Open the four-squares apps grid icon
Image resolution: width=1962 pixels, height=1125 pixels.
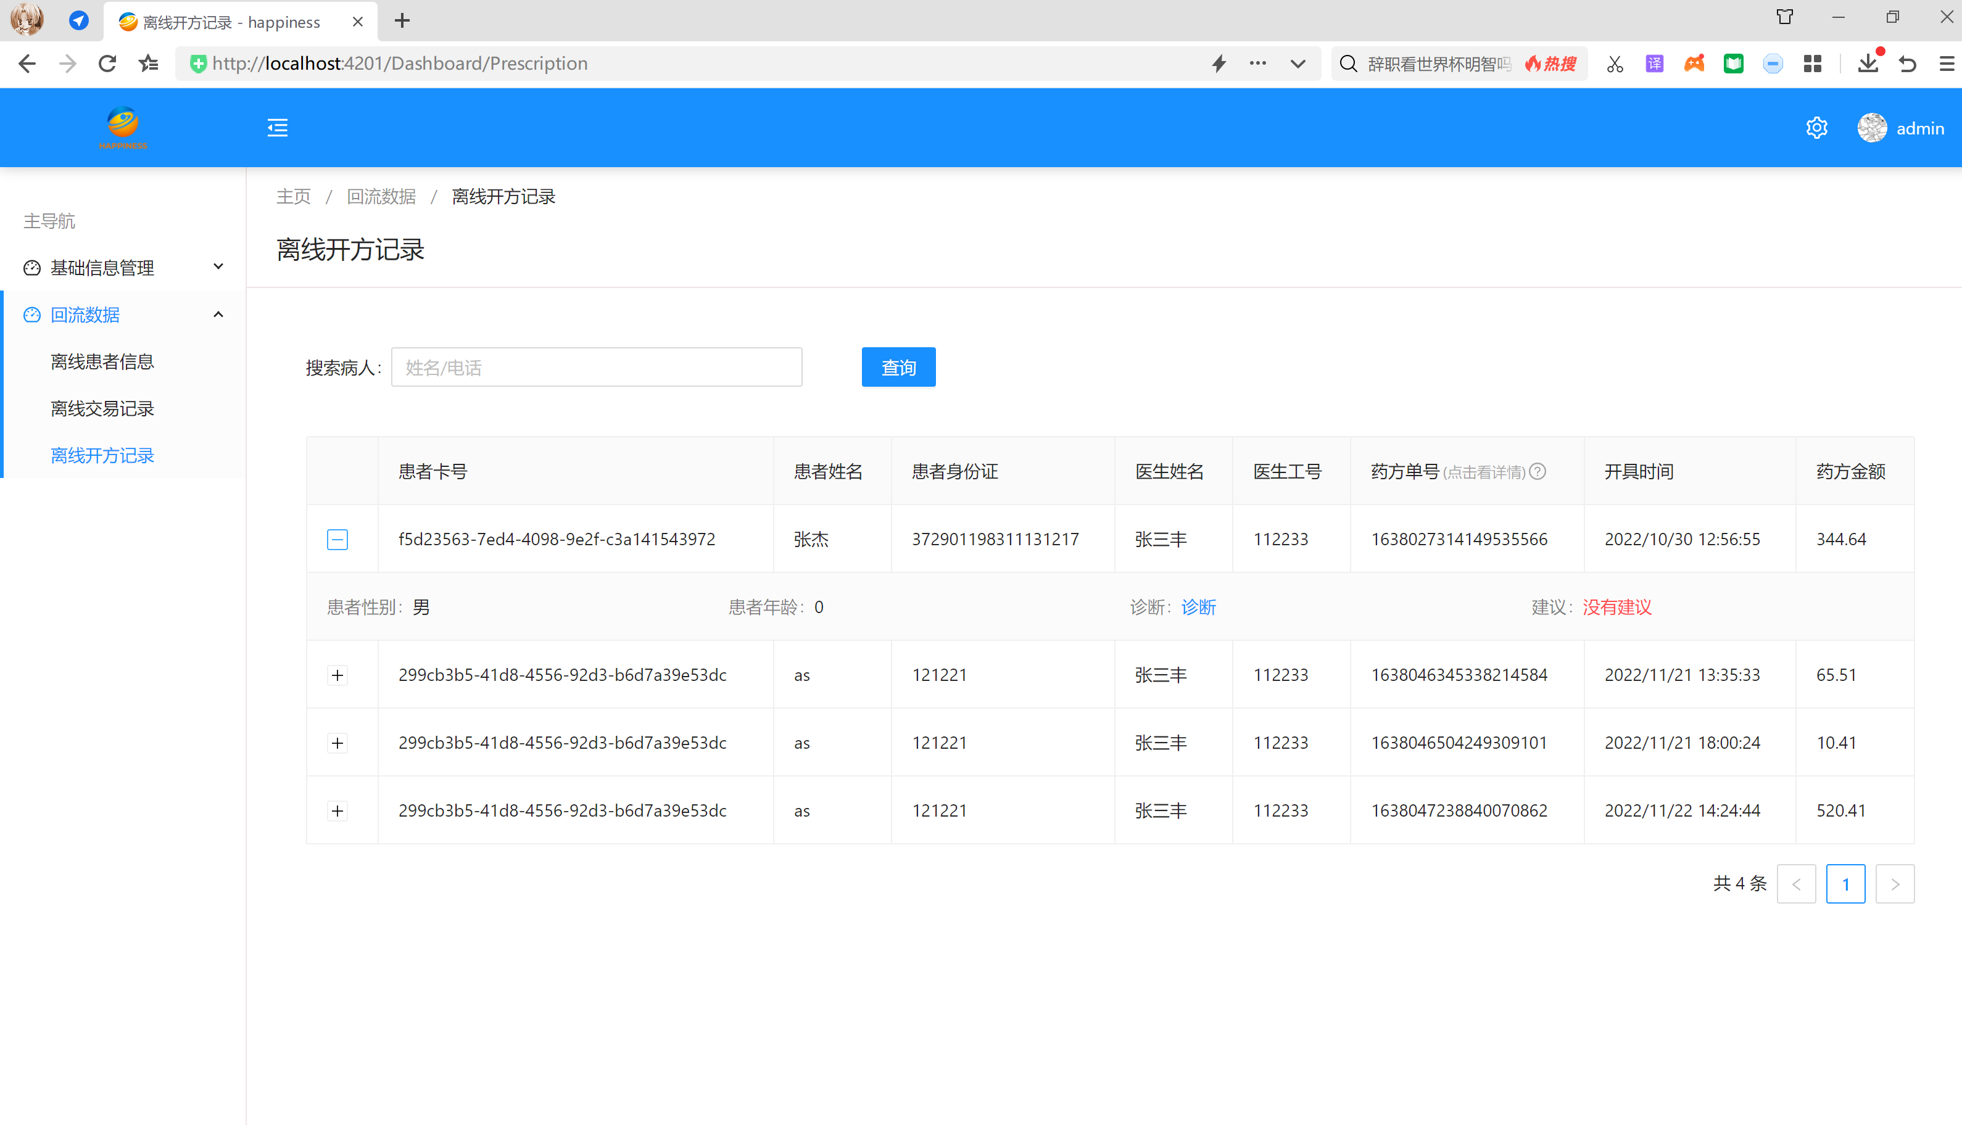pyautogui.click(x=1812, y=64)
